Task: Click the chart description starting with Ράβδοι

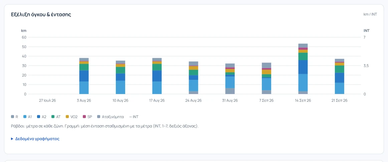Action: tap(105, 126)
